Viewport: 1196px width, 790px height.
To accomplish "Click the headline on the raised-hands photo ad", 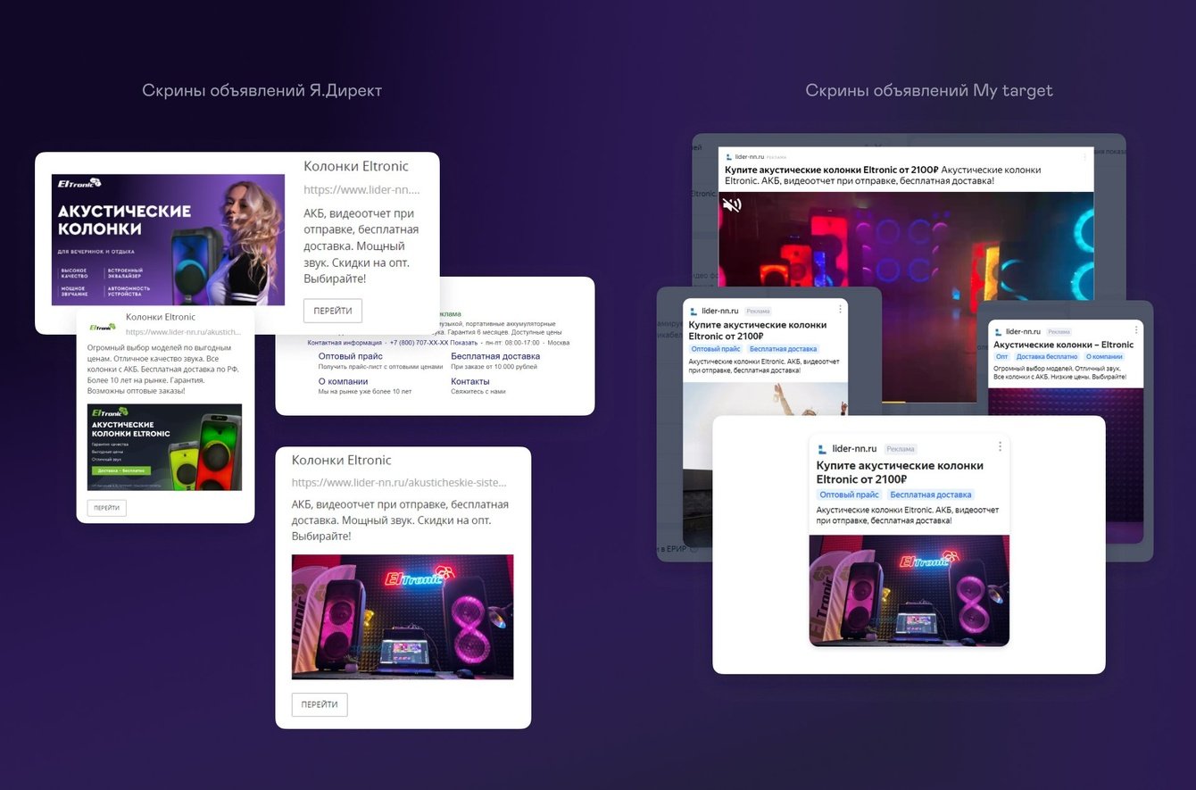I will [x=758, y=330].
